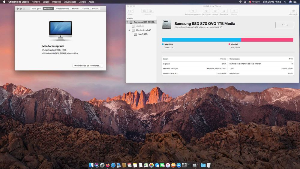Click the iMac monitor image
This screenshot has width=300, height=169.
[61, 31]
